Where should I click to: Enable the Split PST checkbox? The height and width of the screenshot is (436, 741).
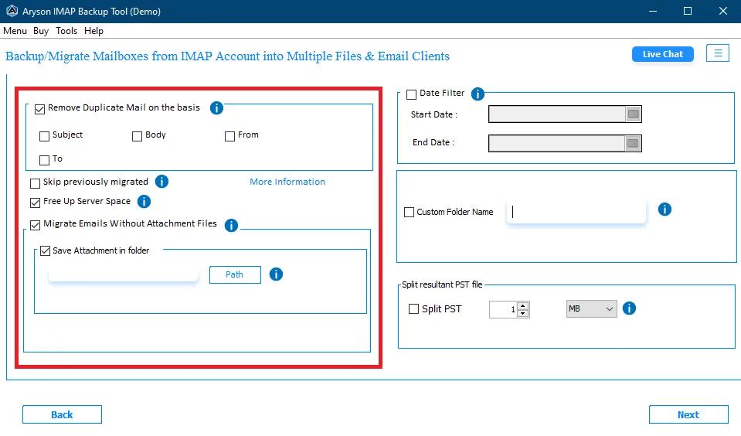413,308
